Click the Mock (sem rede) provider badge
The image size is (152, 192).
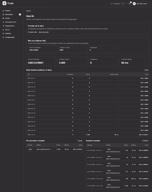44,32
